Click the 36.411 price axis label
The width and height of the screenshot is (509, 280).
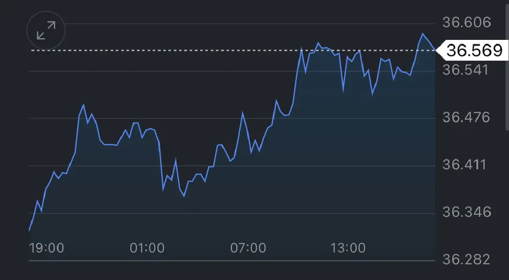point(466,163)
